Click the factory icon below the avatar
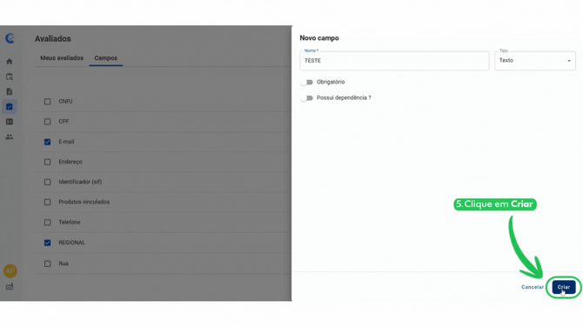This screenshot has height=327, width=583. pos(10,286)
